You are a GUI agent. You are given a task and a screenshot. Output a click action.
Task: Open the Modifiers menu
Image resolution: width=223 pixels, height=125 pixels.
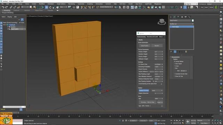pos(42,4)
